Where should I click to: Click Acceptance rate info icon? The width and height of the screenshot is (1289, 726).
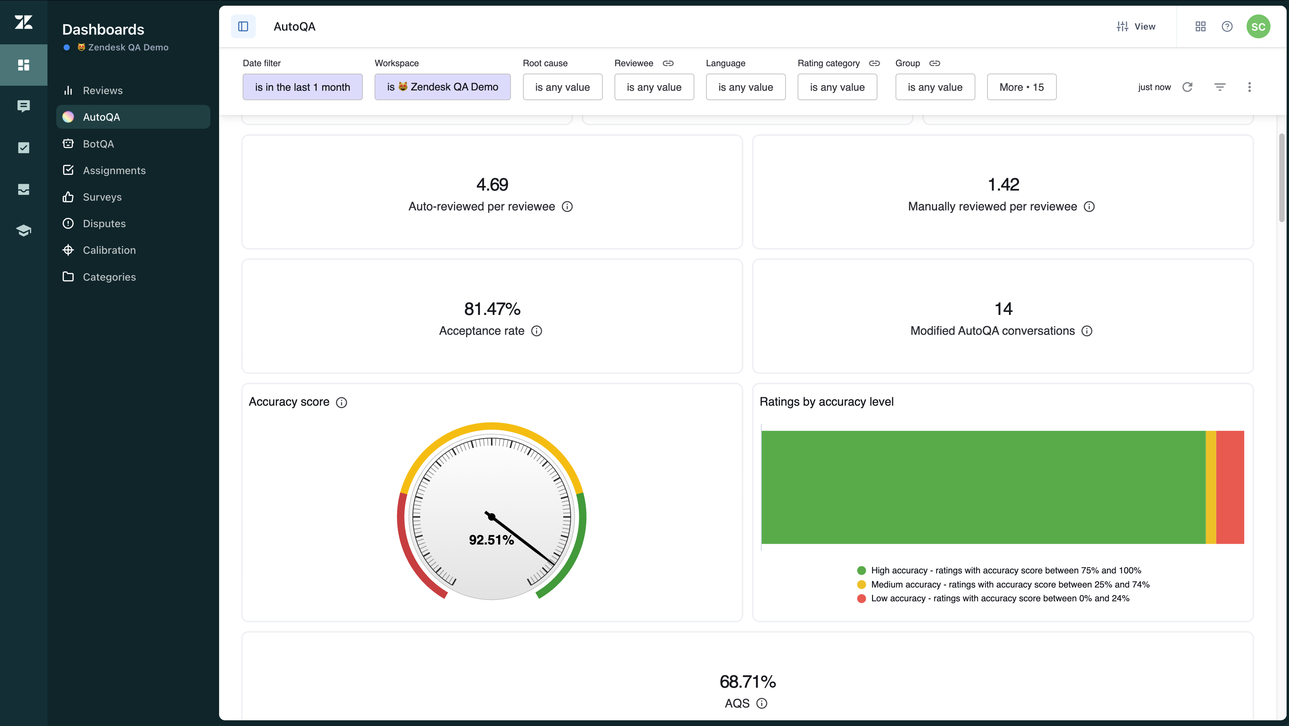536,331
